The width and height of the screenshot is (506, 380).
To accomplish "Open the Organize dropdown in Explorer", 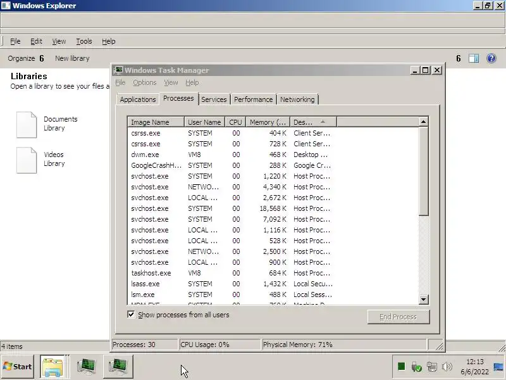I will pos(25,58).
